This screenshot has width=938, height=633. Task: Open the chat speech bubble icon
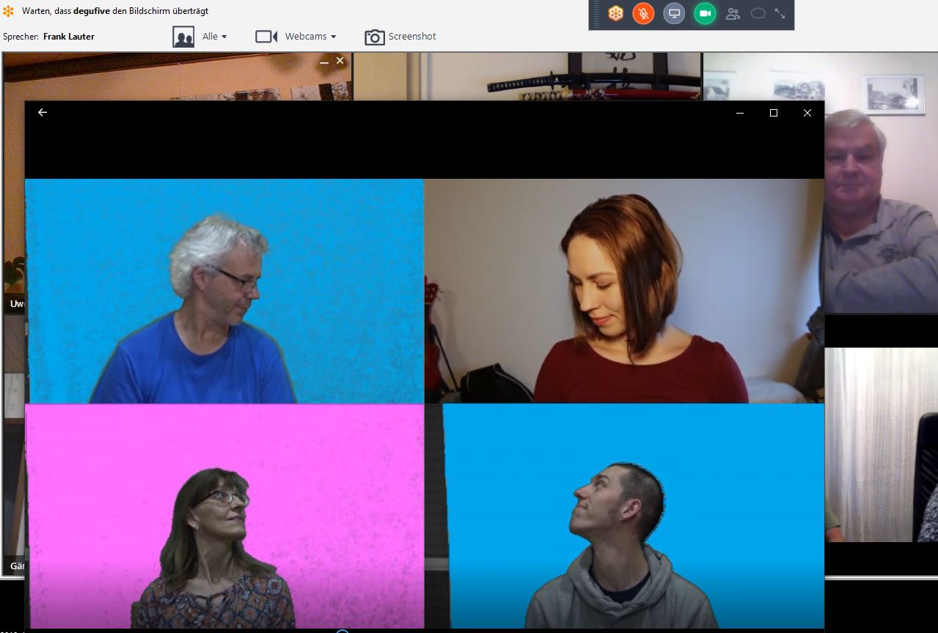758,13
